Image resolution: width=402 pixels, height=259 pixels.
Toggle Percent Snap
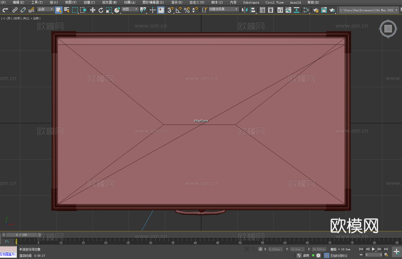pos(187,10)
